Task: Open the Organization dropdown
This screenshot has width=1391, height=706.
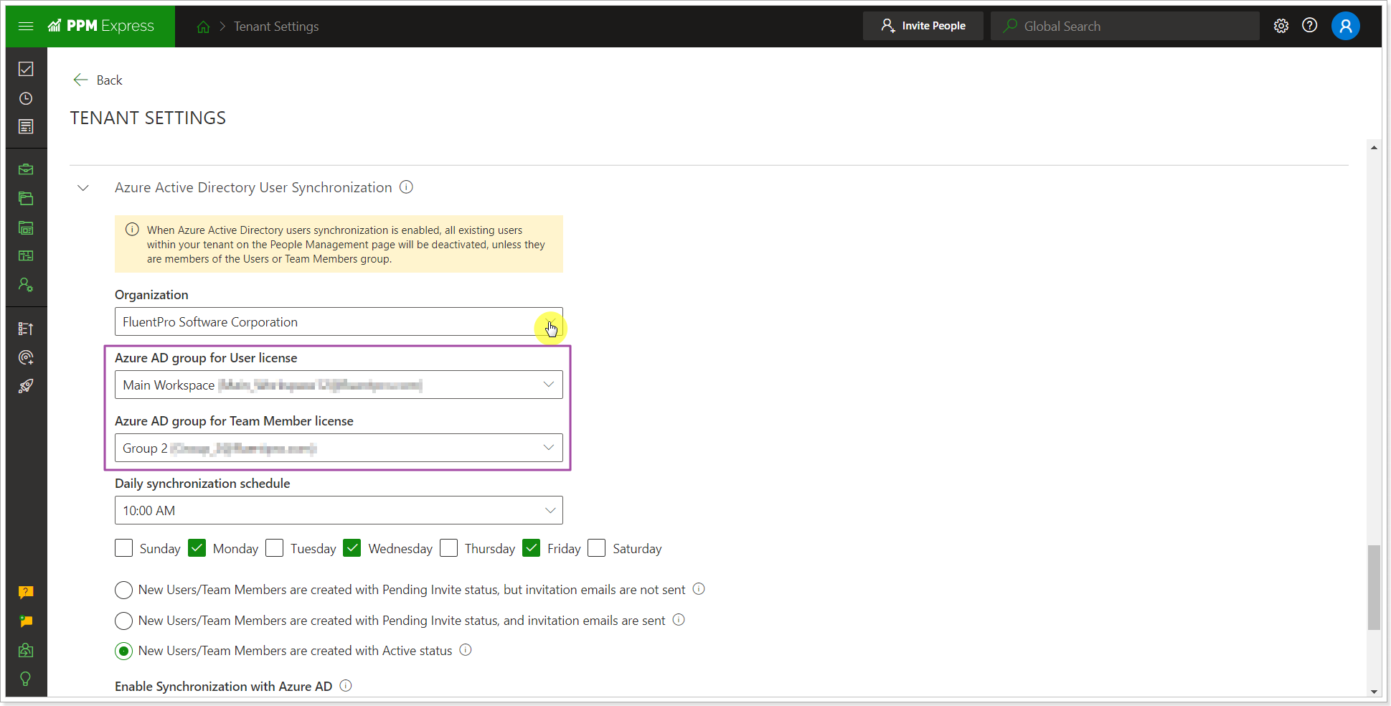Action: pyautogui.click(x=339, y=322)
